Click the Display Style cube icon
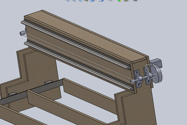187x125 pixels. point(101,0)
